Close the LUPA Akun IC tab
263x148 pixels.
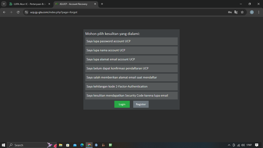point(49,4)
